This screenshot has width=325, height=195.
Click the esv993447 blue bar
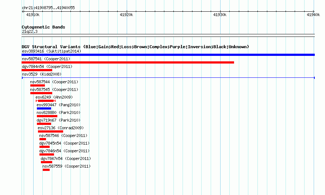click(44, 108)
